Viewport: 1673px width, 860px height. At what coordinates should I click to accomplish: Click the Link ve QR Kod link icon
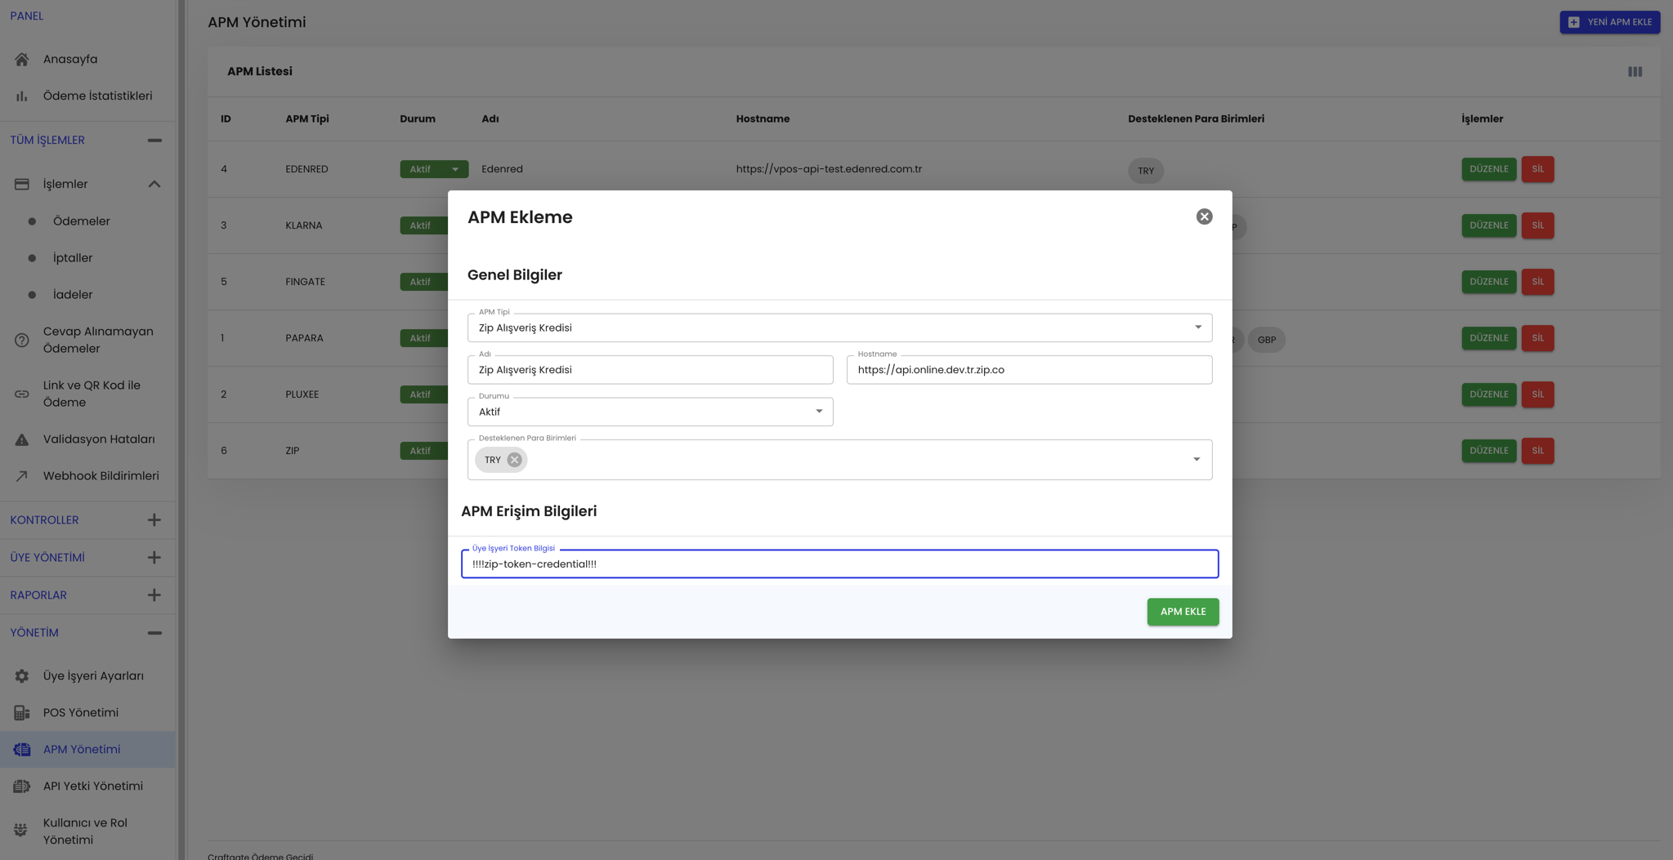tap(22, 394)
